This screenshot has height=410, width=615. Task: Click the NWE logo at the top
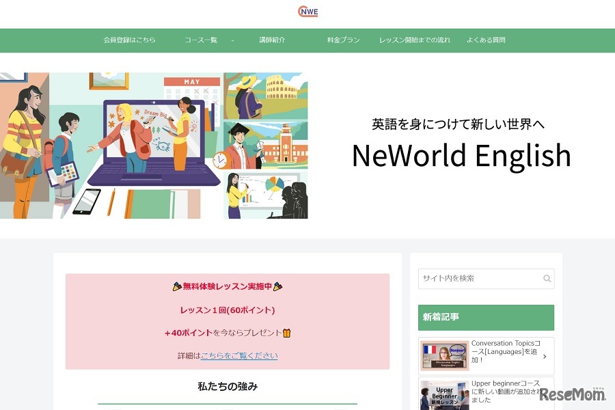coord(307,11)
